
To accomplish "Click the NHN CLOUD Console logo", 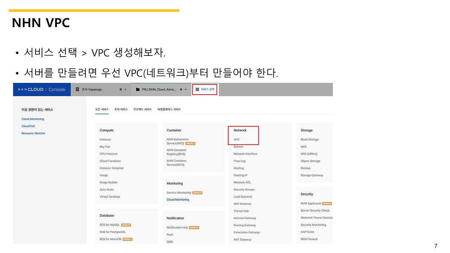I will point(42,89).
